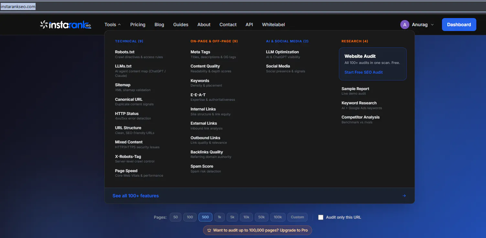Select 100k pages option

278,217
